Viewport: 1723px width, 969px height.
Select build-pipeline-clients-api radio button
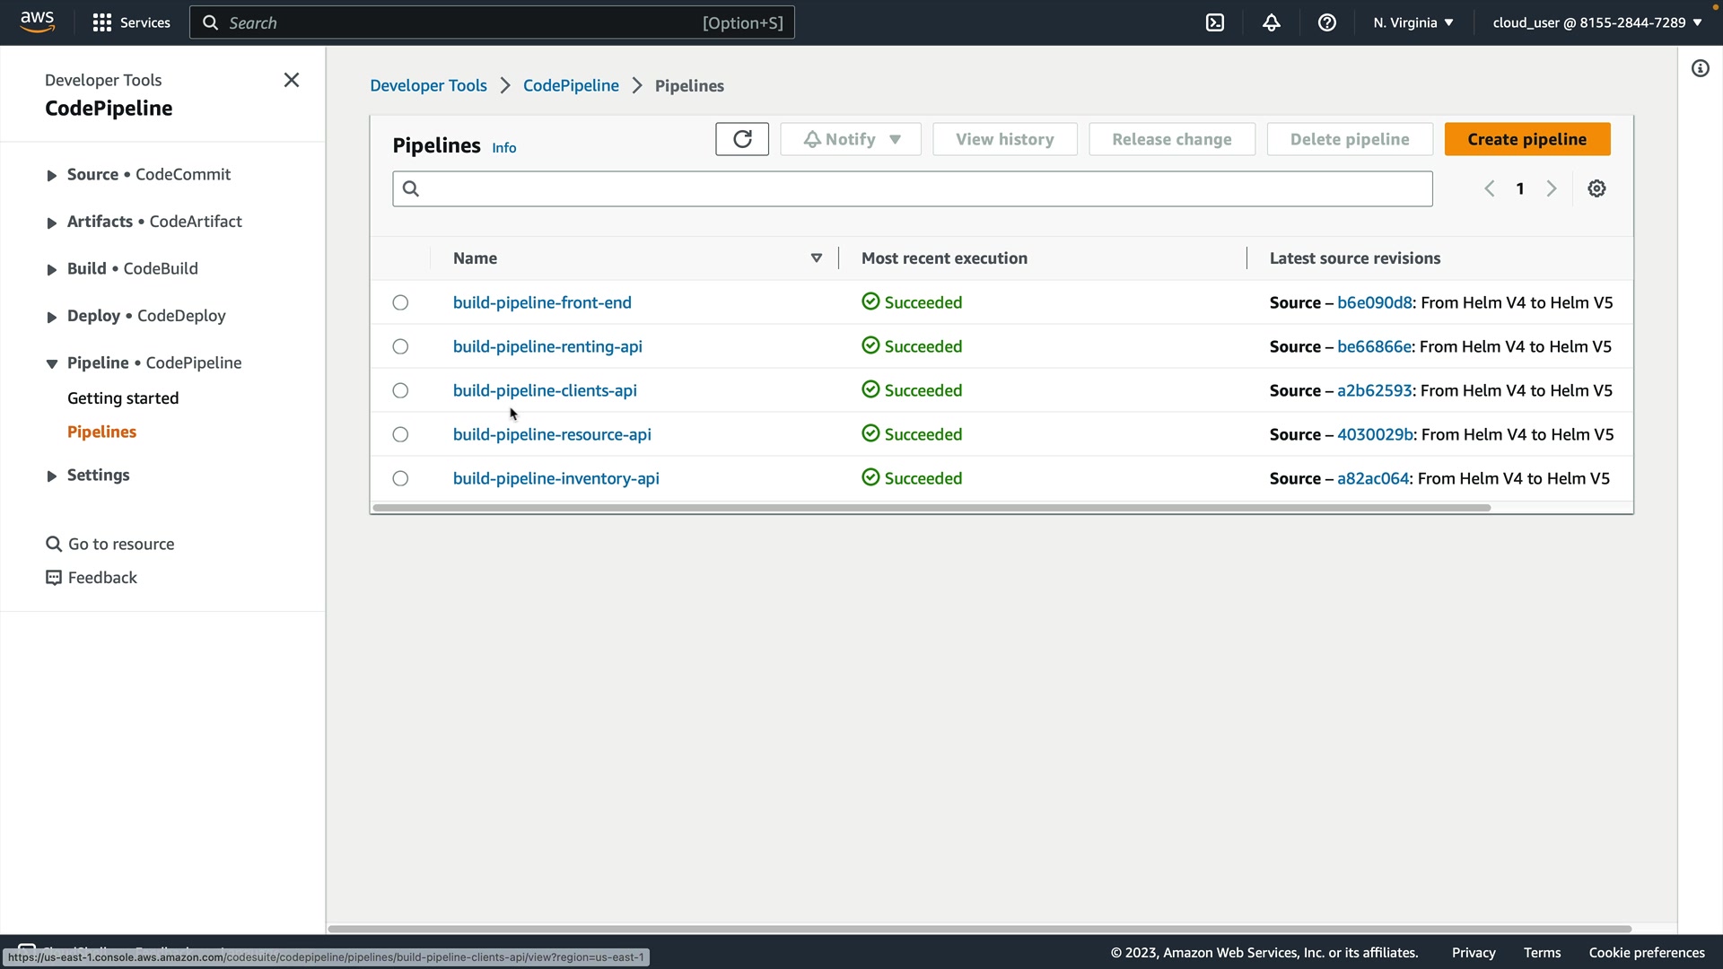click(x=400, y=390)
